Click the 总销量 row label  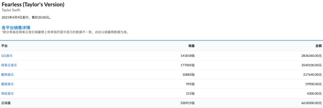tap(6, 103)
